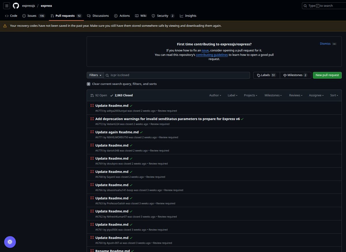346x252 pixels.
Task: Open the Wiki tab
Action: click(x=141, y=16)
